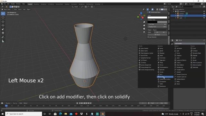
Task: Toggle camera view icon in viewport
Action: [144, 29]
